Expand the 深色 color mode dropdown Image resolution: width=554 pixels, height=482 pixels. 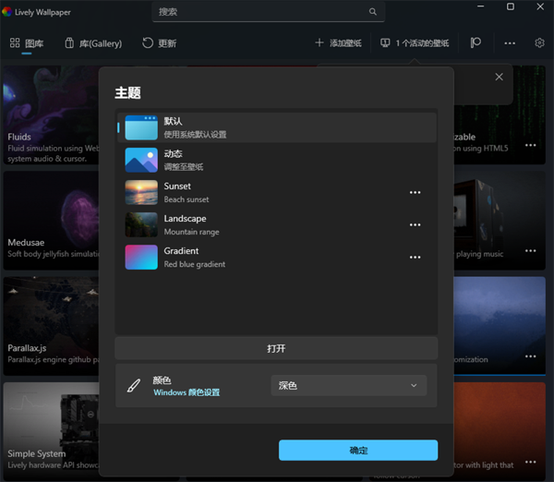point(349,385)
